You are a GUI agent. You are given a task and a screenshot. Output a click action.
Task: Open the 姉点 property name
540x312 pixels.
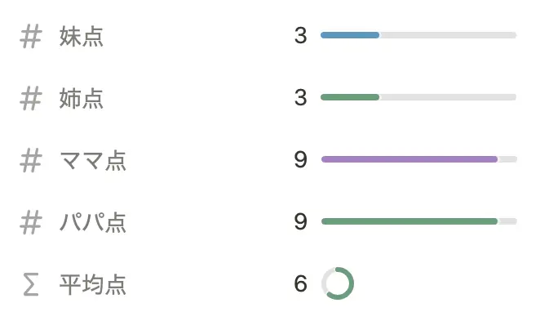click(x=82, y=99)
